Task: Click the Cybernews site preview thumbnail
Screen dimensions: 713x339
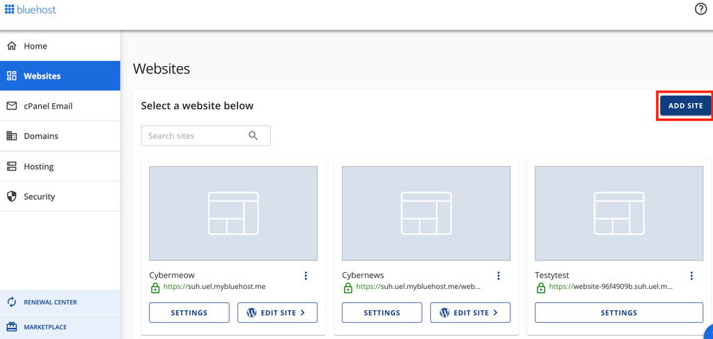Action: [x=426, y=214]
